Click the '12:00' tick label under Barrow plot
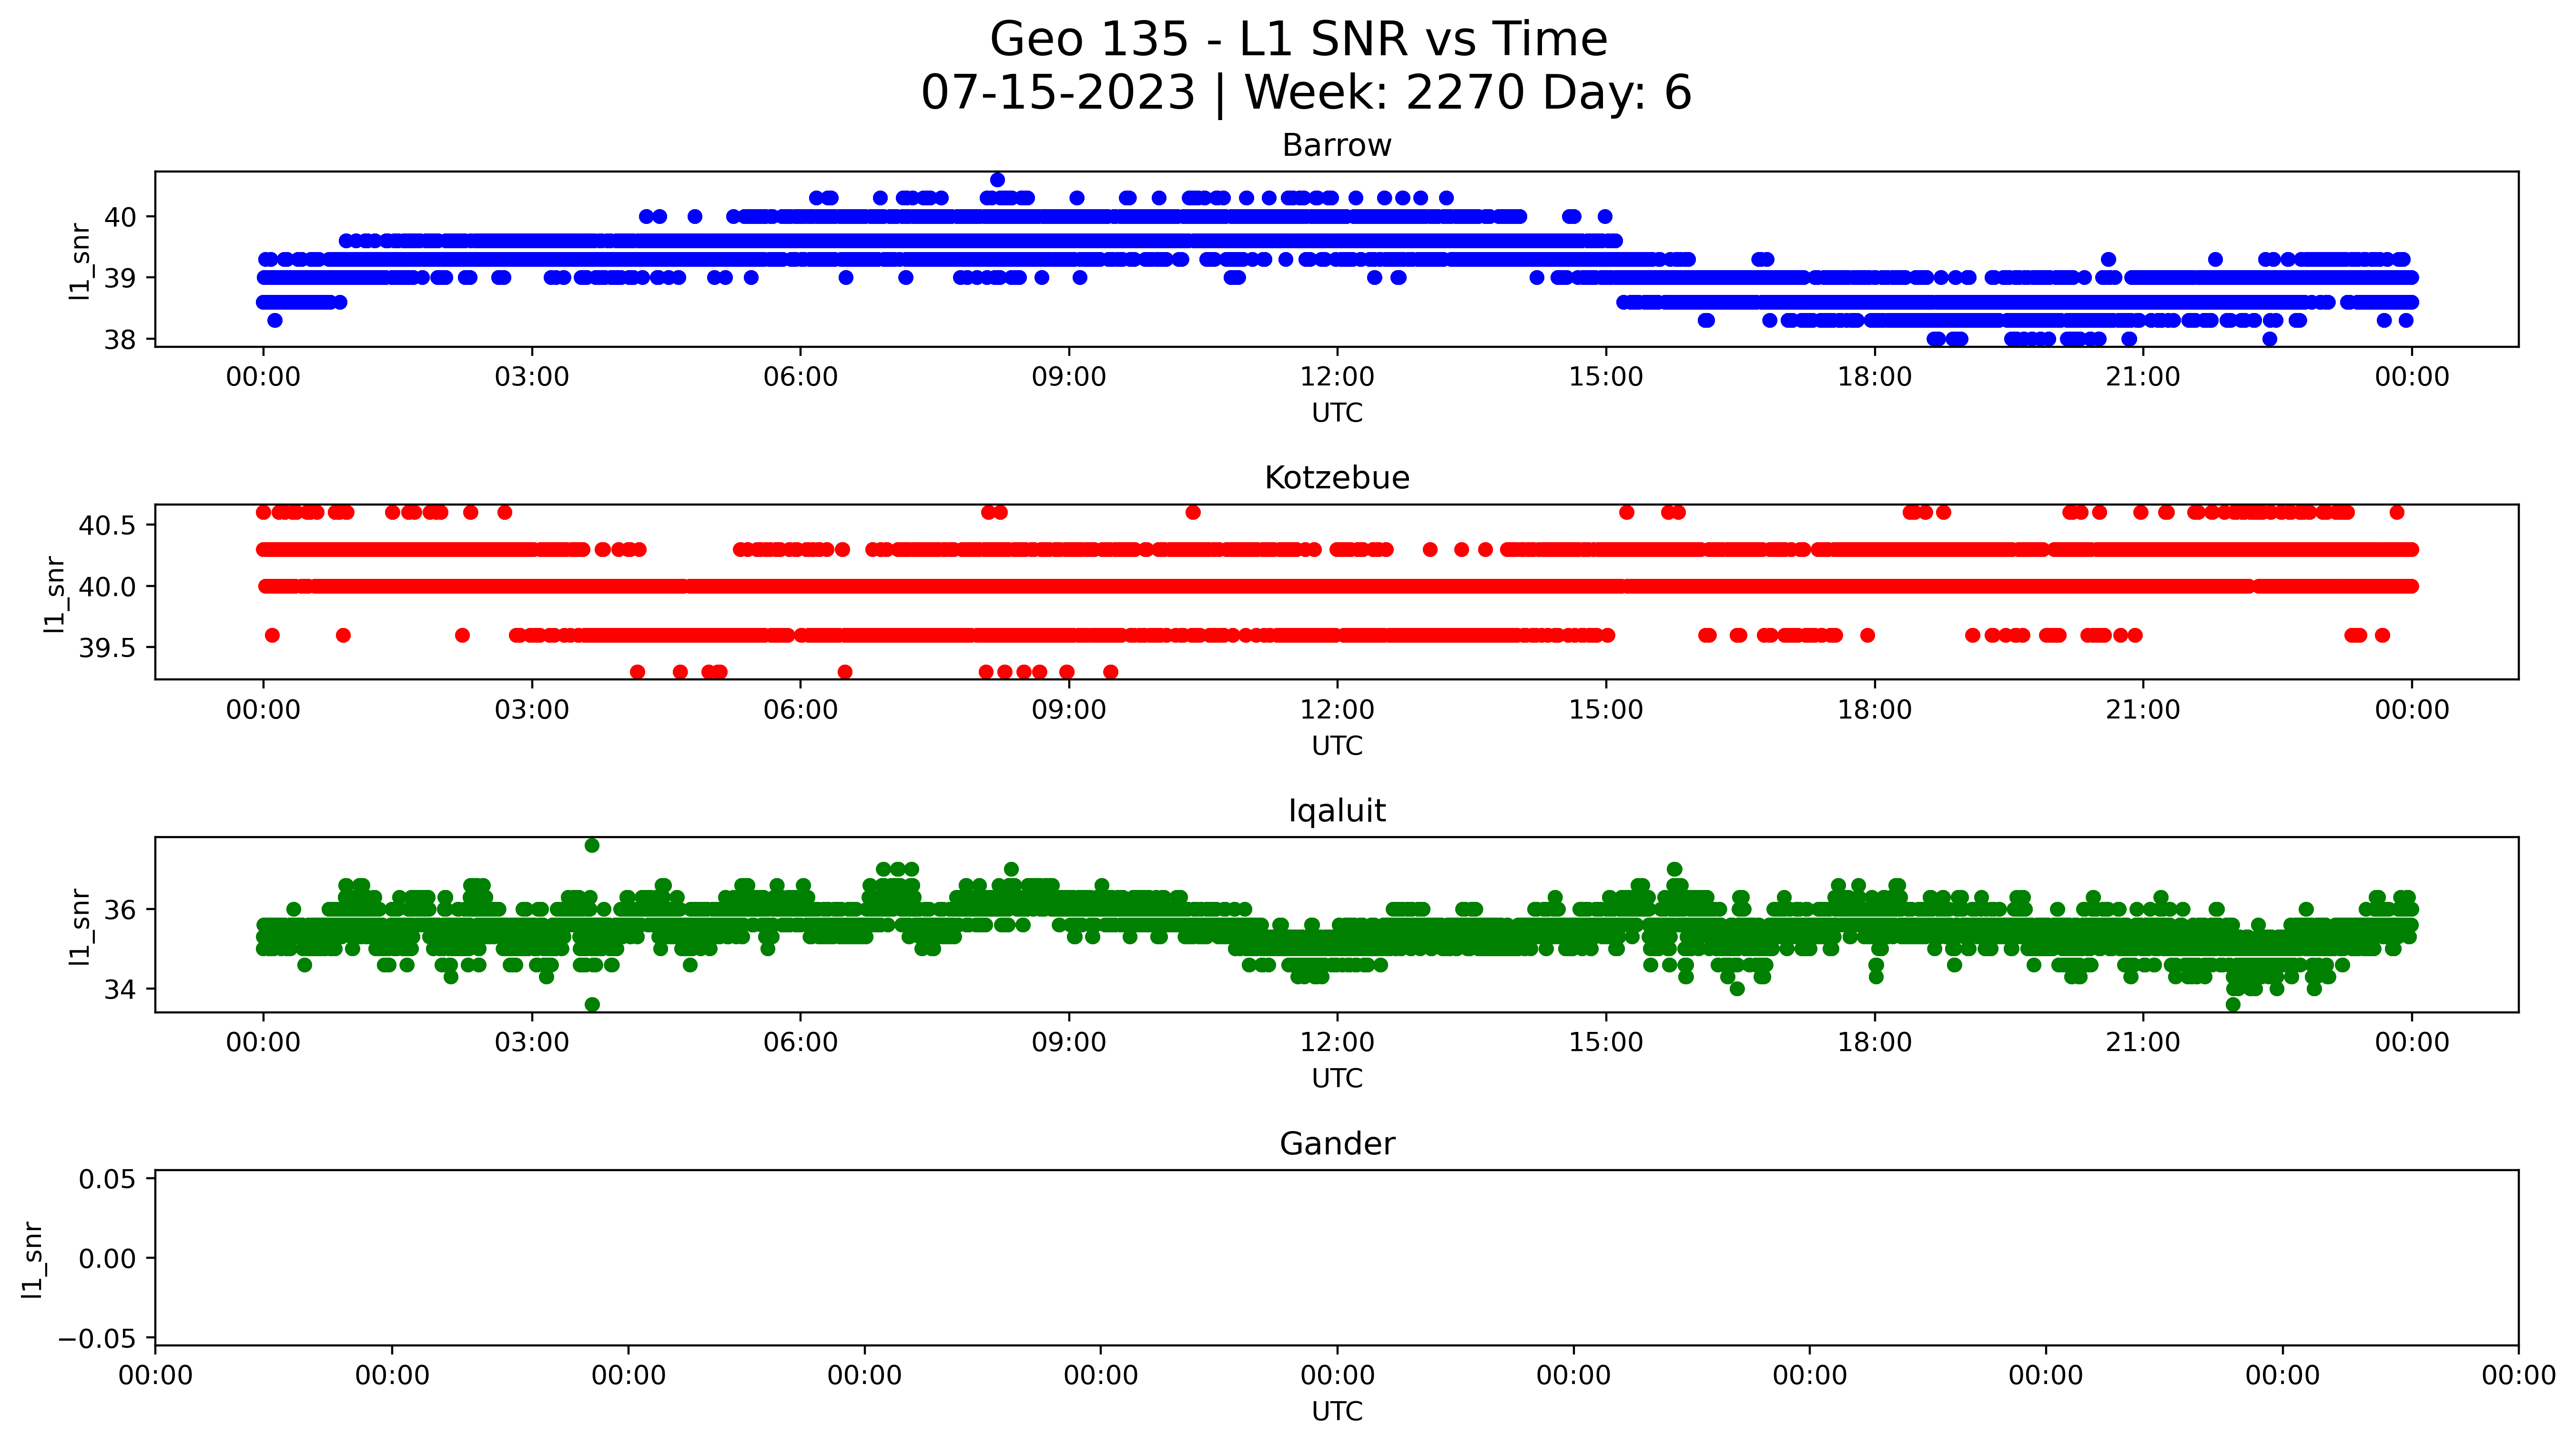This screenshot has height=1445, width=2576. pyautogui.click(x=1337, y=377)
